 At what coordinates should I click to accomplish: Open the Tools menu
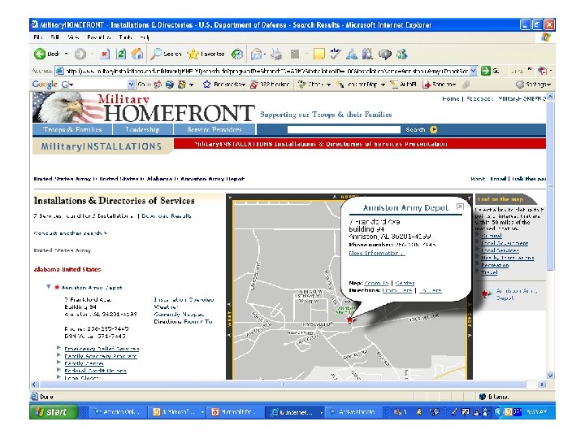(125, 37)
